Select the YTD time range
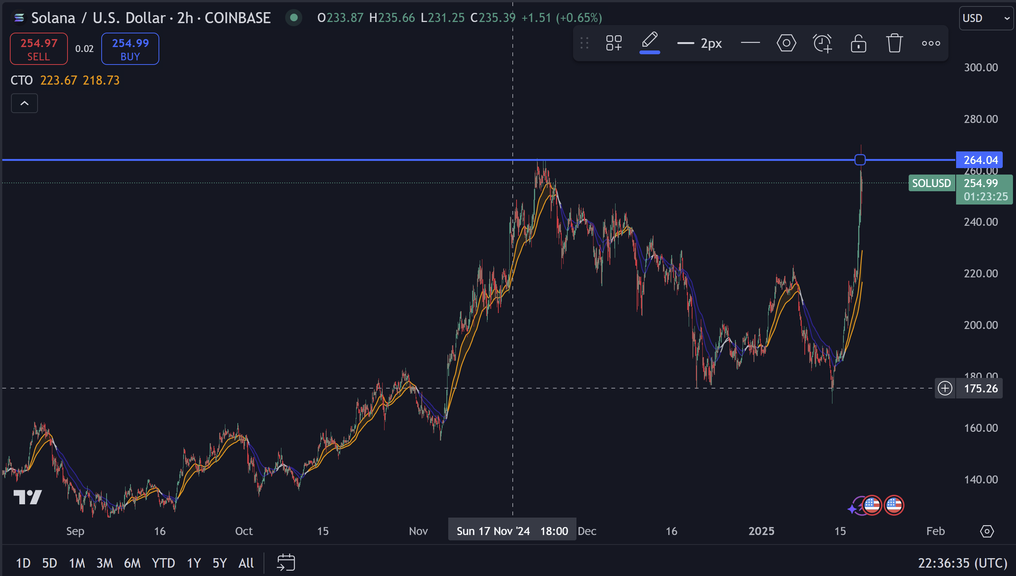Viewport: 1016px width, 576px height. (163, 563)
